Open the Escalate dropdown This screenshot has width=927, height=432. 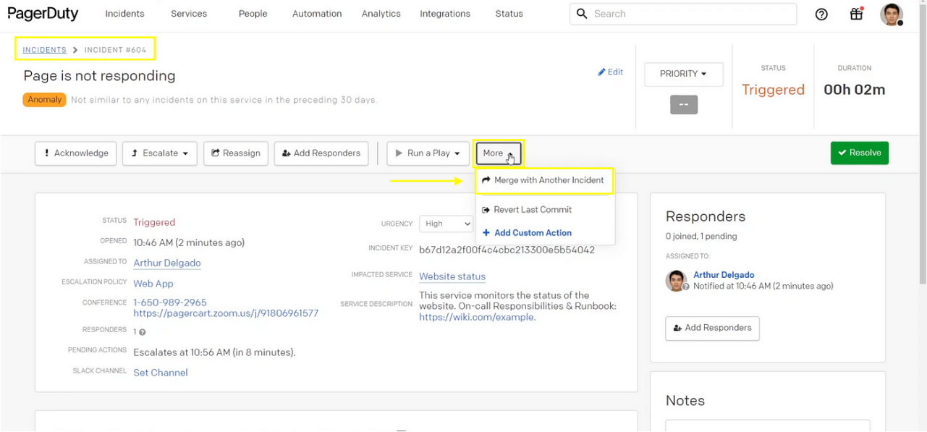[x=160, y=153]
